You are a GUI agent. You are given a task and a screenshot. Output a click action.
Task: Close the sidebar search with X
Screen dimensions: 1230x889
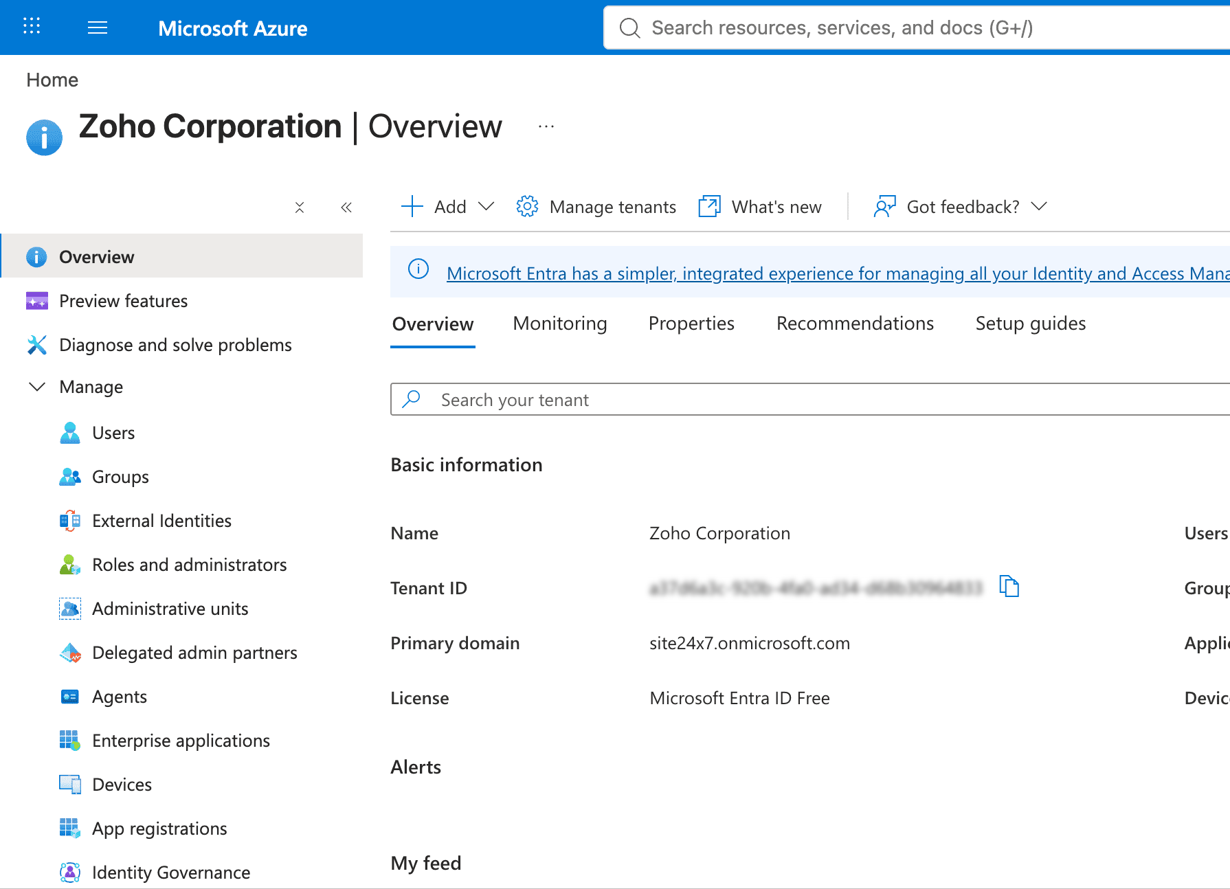(x=300, y=207)
